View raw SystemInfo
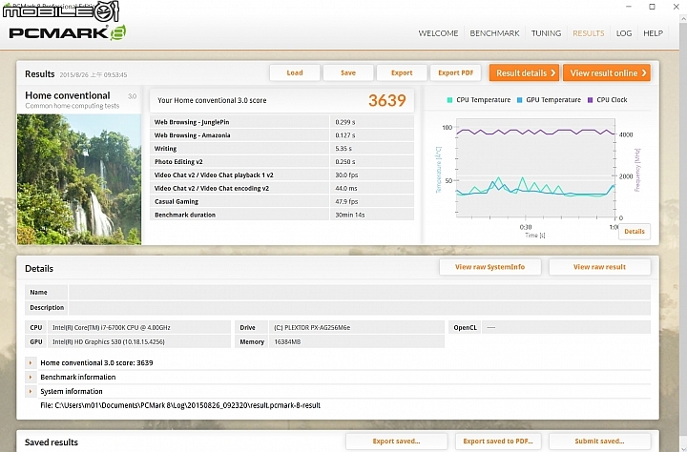This screenshot has width=687, height=452. point(489,267)
